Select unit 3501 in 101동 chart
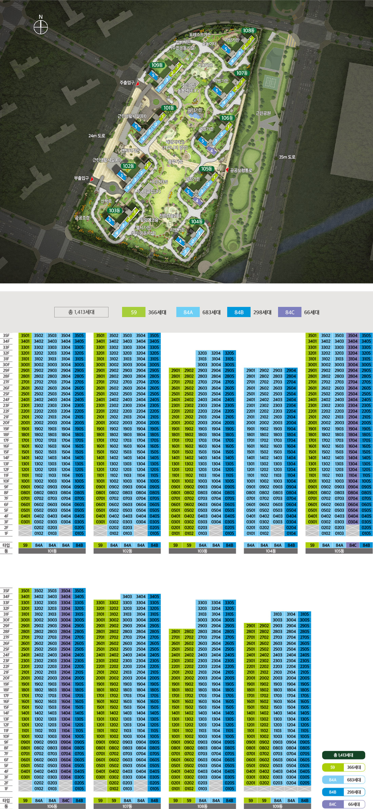Screen dimensions: 373x809 point(25,335)
